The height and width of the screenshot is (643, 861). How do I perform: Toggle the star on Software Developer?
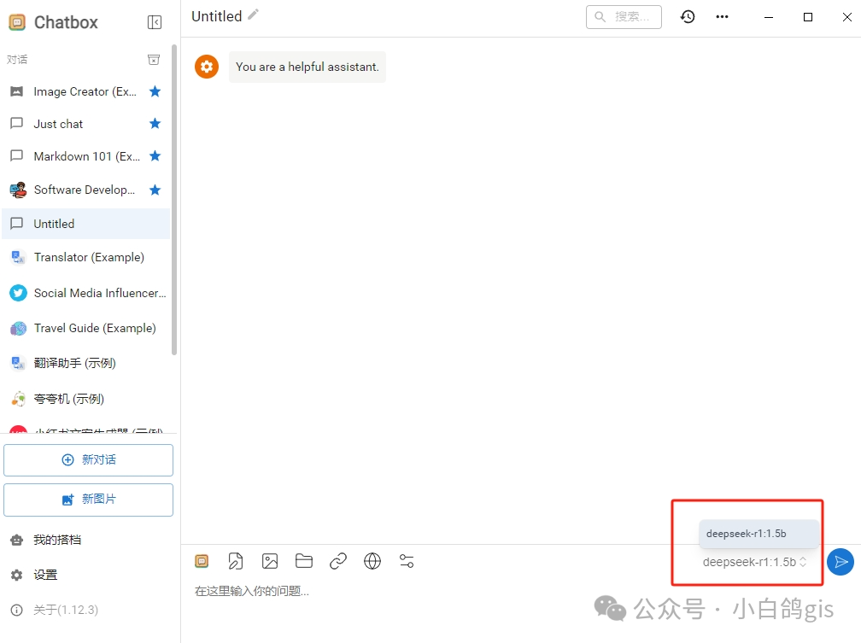pyautogui.click(x=155, y=190)
